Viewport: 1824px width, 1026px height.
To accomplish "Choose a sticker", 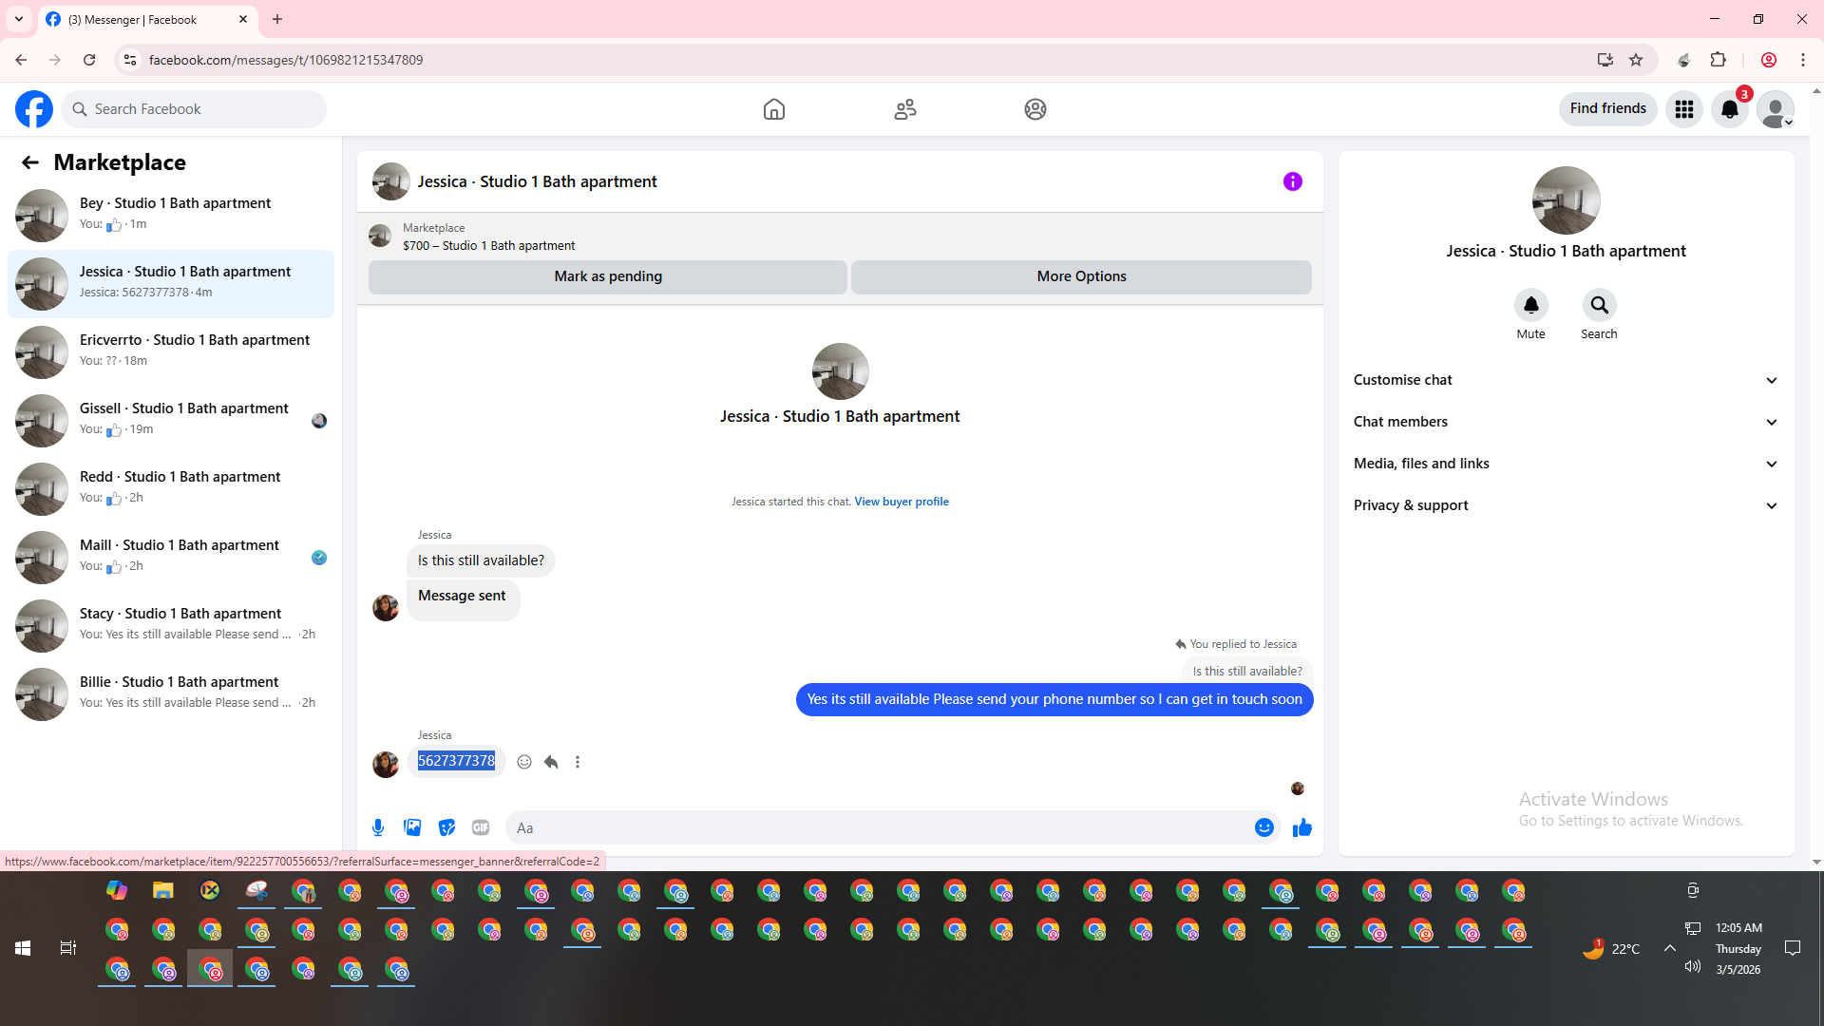I will tap(446, 827).
